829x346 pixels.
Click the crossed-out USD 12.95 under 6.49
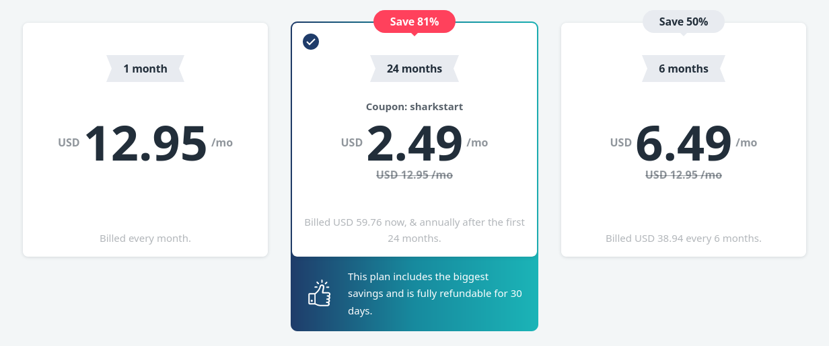[684, 175]
